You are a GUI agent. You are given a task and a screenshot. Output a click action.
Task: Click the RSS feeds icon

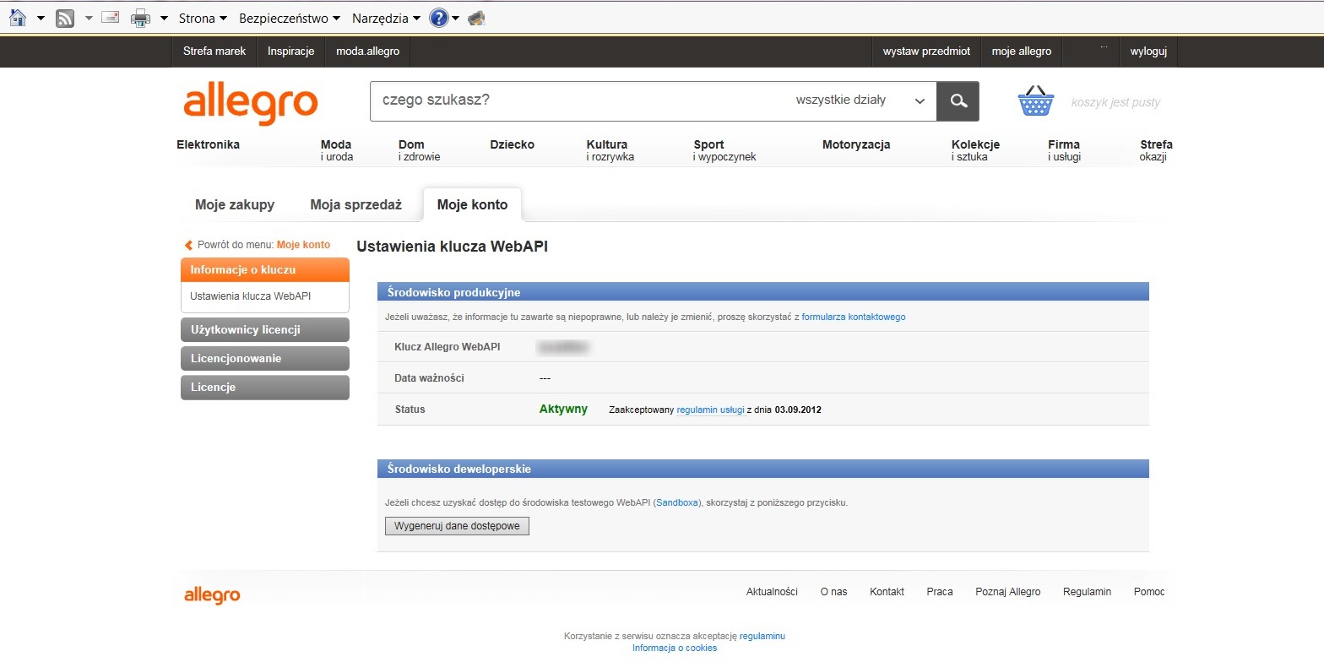[x=65, y=18]
